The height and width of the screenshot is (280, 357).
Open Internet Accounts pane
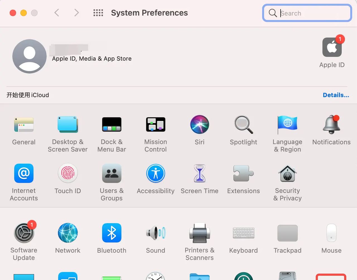(x=24, y=173)
